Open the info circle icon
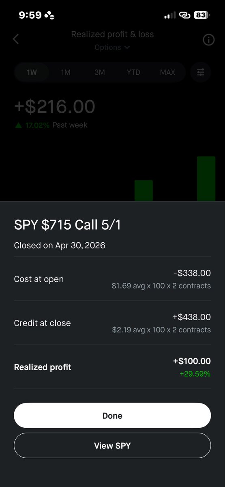Viewport: 225px width, 487px height. 208,40
